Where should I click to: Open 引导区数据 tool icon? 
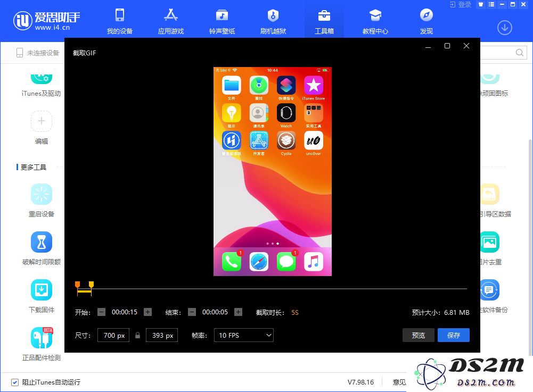pos(489,194)
